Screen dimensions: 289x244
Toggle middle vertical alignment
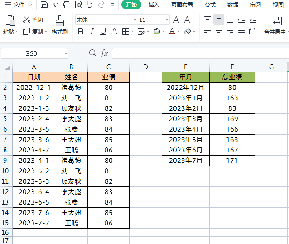point(219,20)
